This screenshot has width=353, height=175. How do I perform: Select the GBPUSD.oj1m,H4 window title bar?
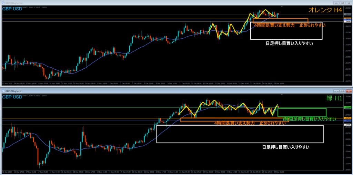[138, 3]
